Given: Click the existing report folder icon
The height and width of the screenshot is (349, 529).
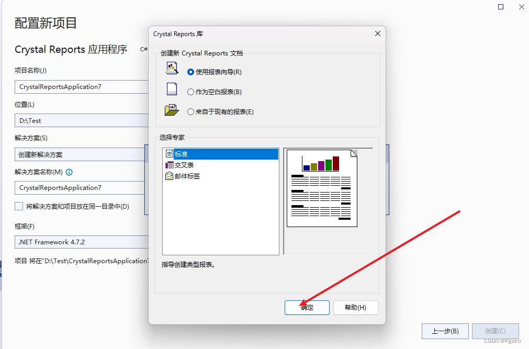Looking at the screenshot, I should [x=172, y=110].
